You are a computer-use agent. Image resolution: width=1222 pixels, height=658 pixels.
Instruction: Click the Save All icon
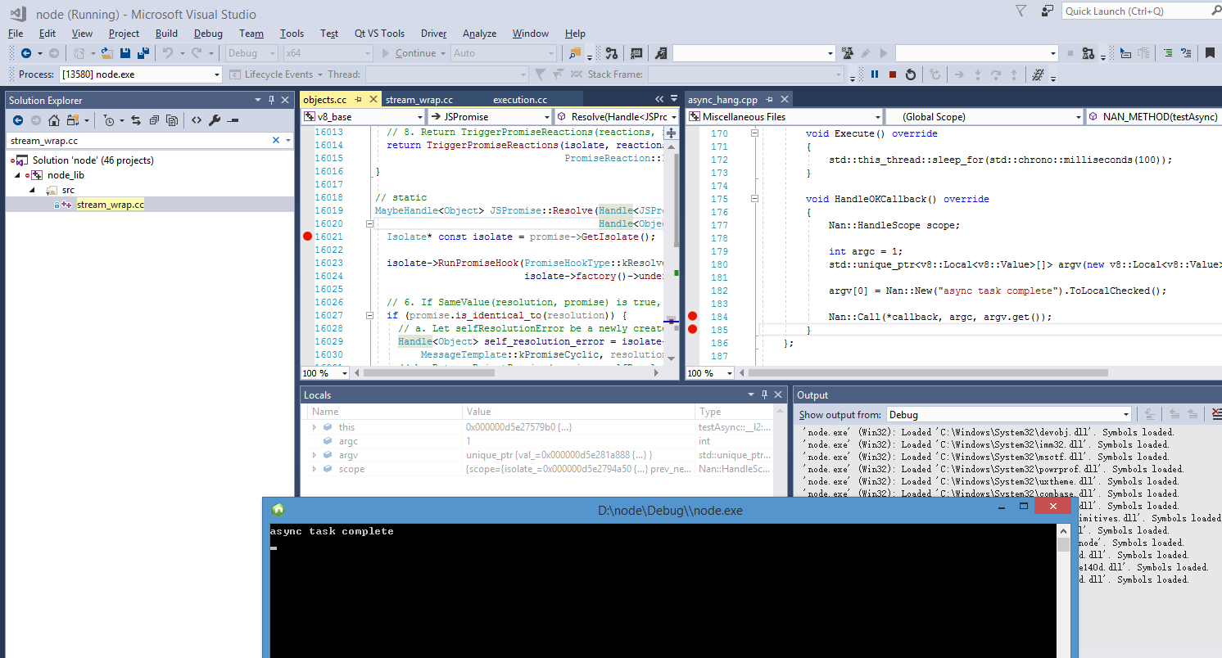[144, 52]
